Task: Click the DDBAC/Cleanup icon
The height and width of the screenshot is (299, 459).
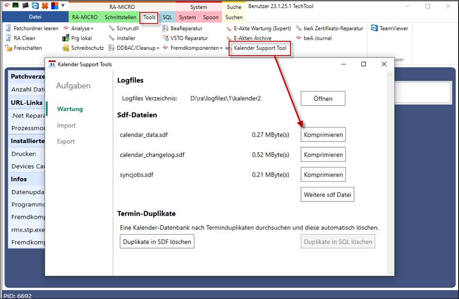Action: [x=111, y=48]
